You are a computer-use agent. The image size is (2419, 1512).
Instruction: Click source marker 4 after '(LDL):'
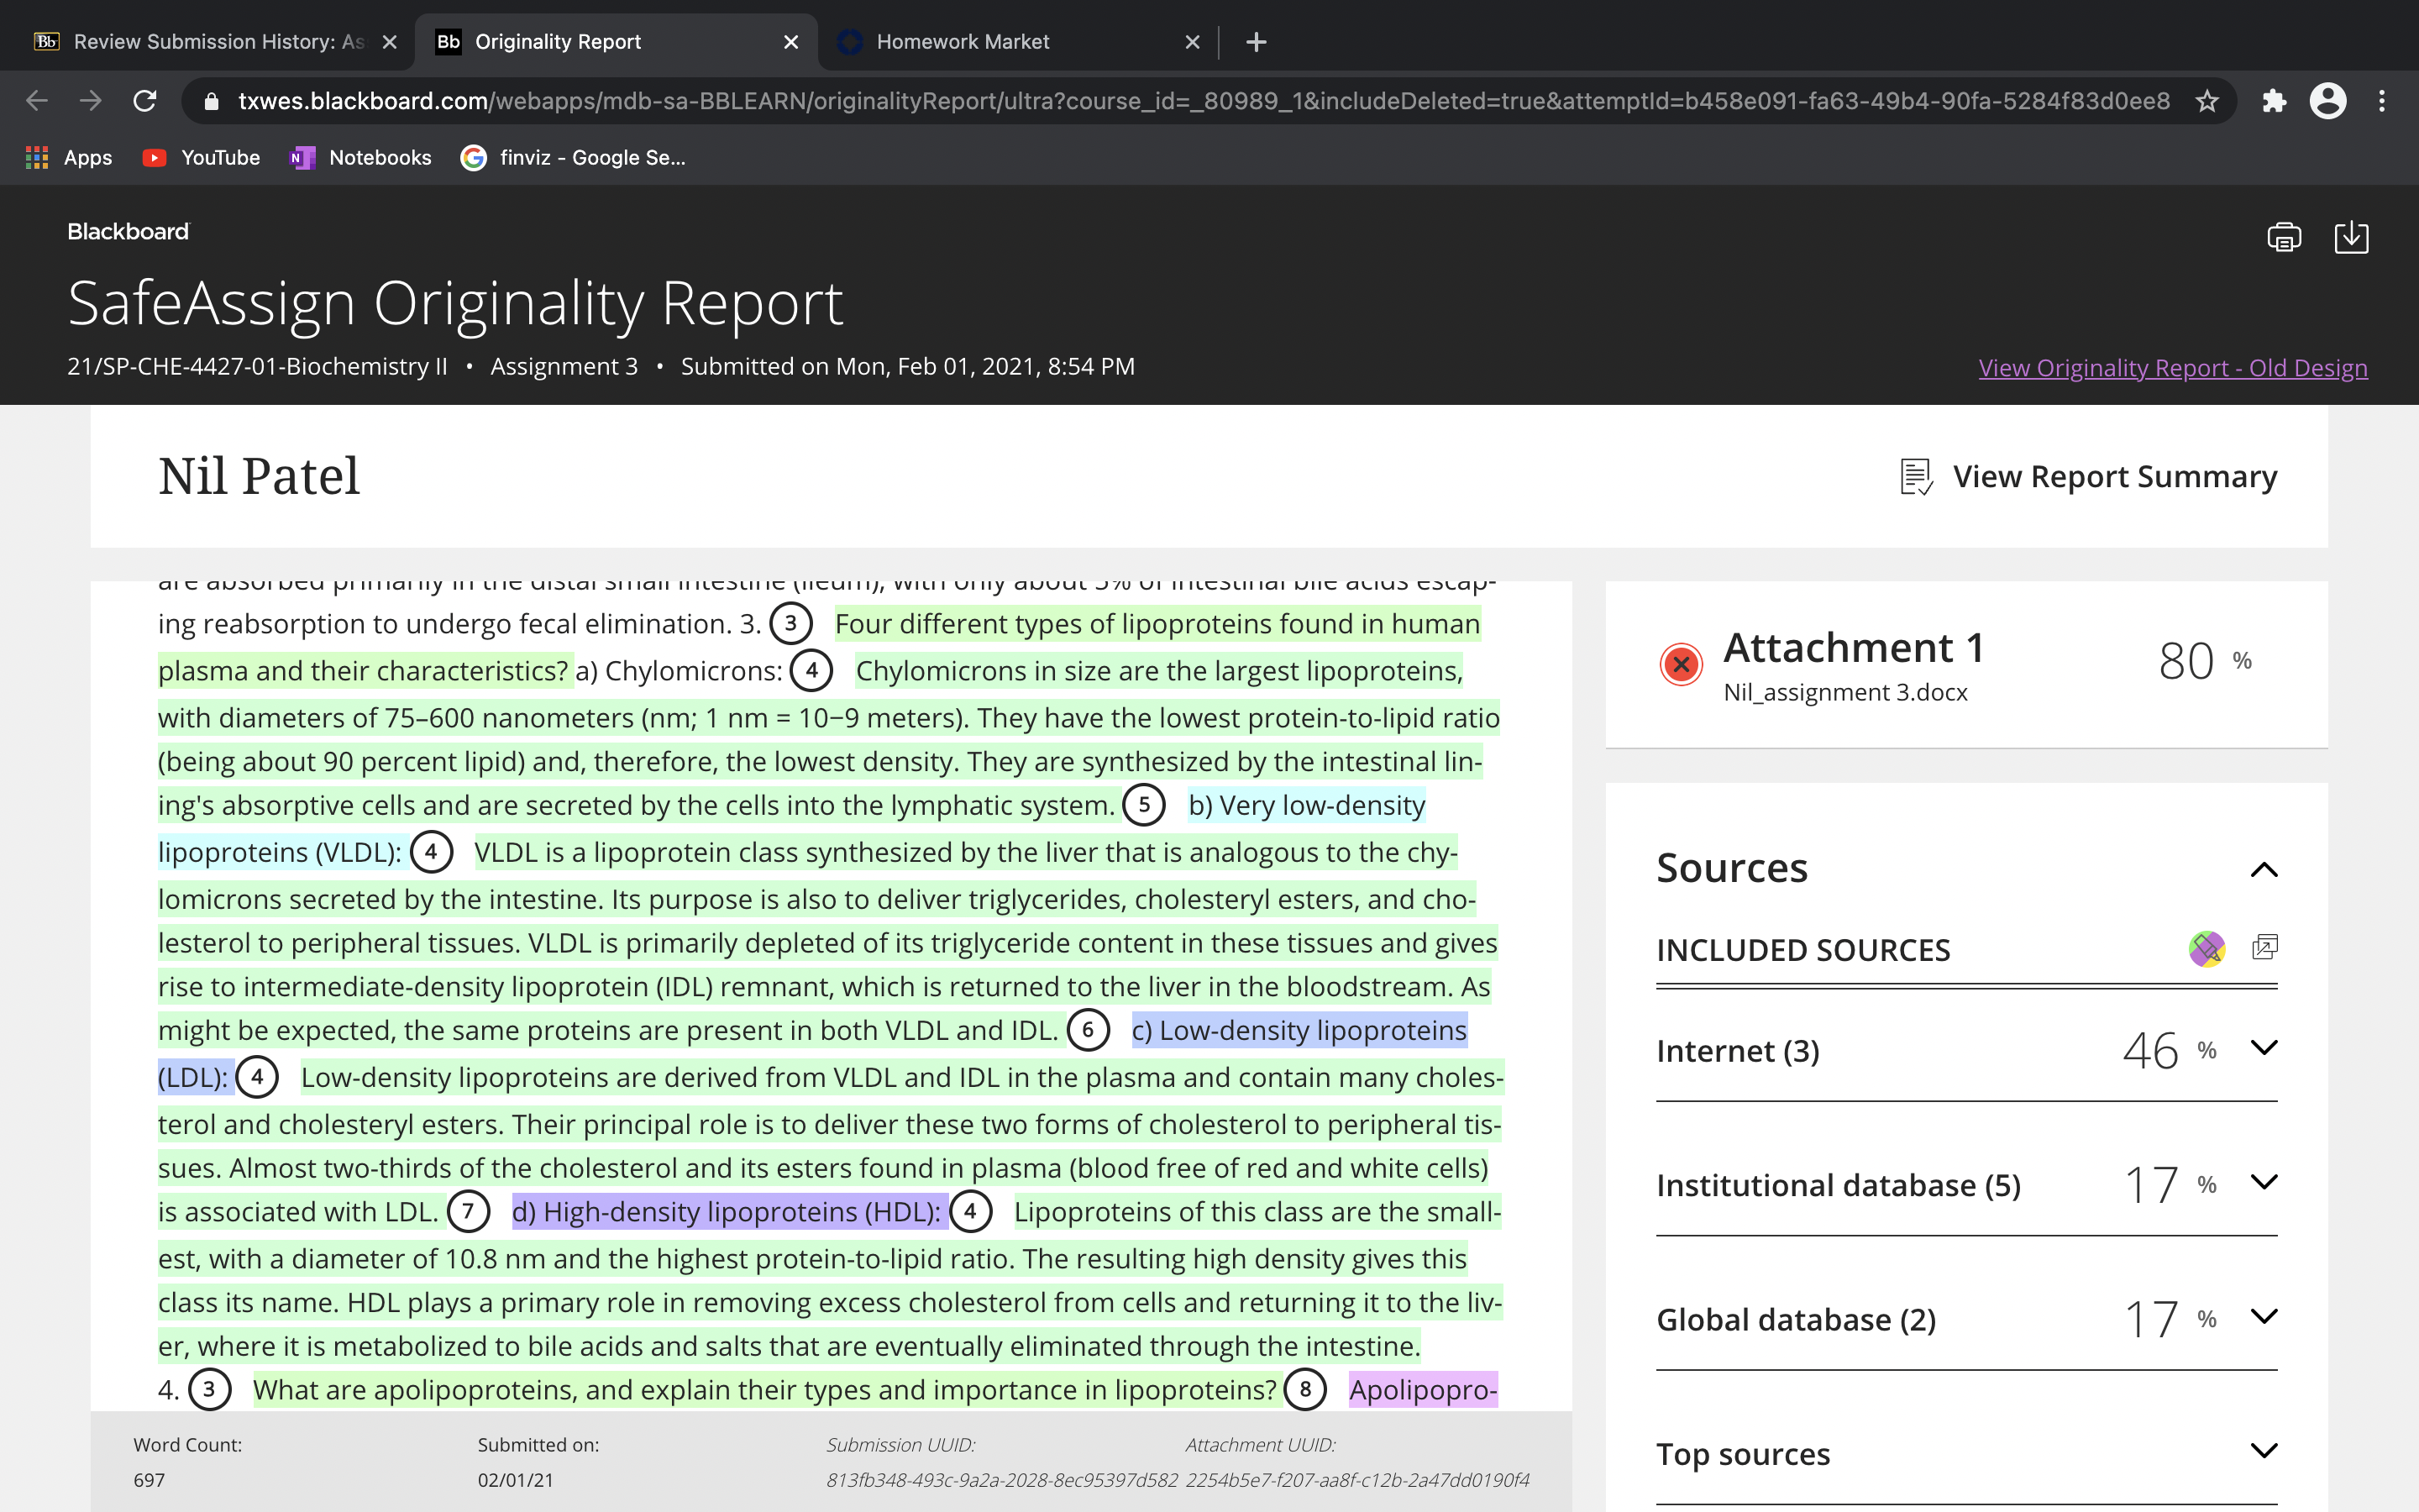[257, 1077]
